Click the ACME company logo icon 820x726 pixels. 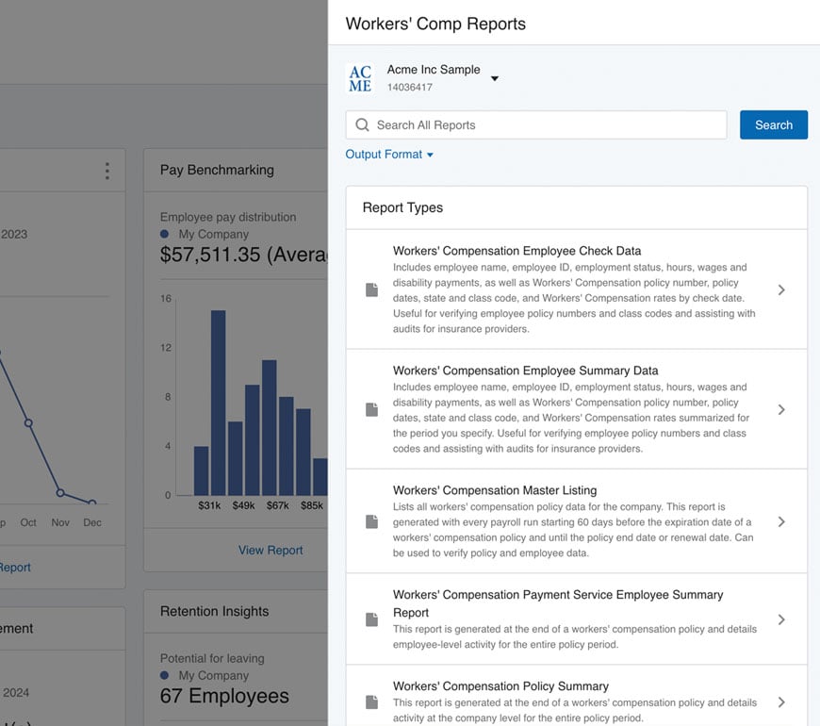359,77
